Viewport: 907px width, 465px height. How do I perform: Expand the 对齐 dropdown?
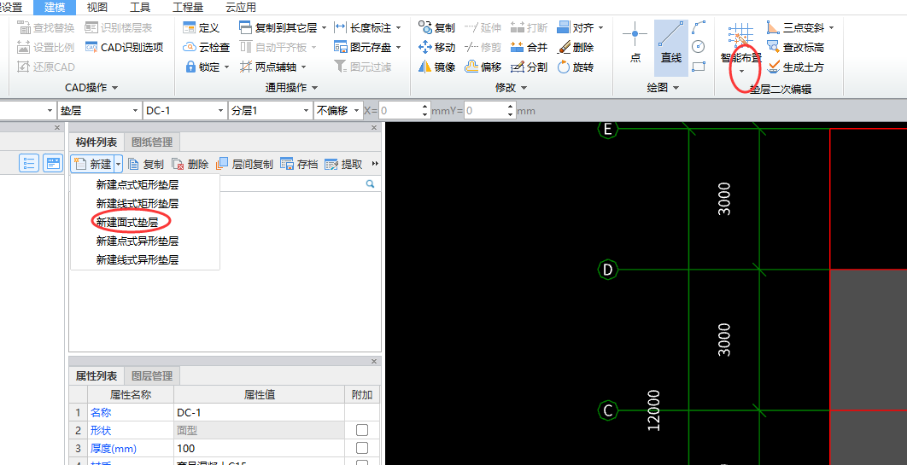tap(600, 27)
